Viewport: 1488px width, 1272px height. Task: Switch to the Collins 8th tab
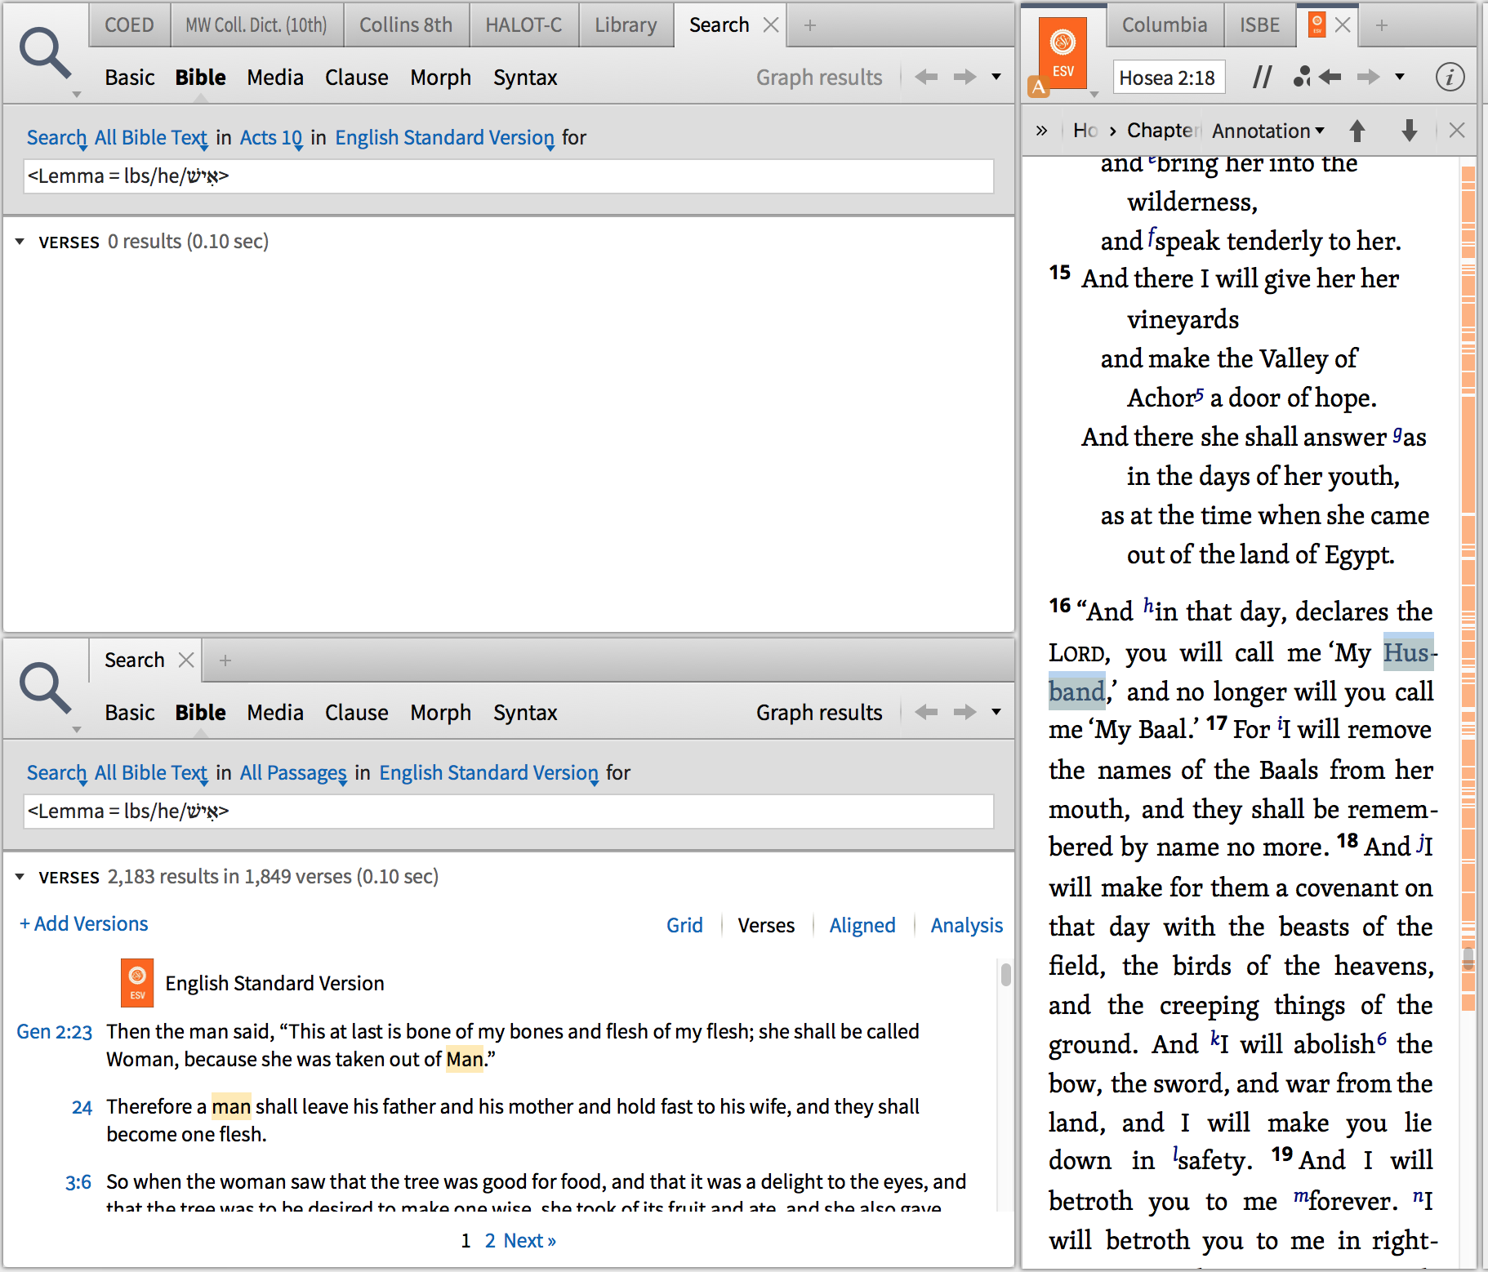point(406,25)
